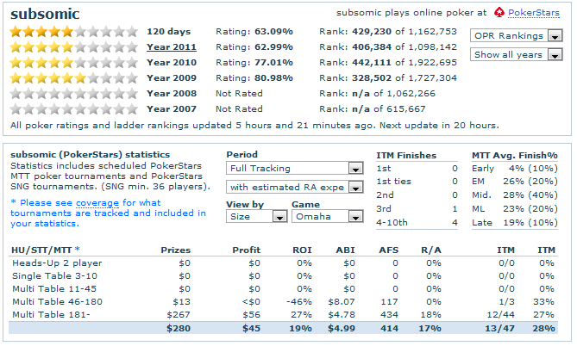Click the Prizes column header
577x346 pixels.
point(176,250)
